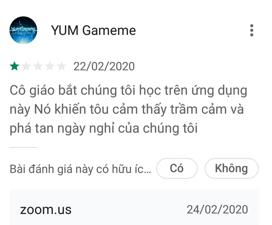Tap the YumGaming profile avatar
This screenshot has height=225, width=272.
[23, 30]
